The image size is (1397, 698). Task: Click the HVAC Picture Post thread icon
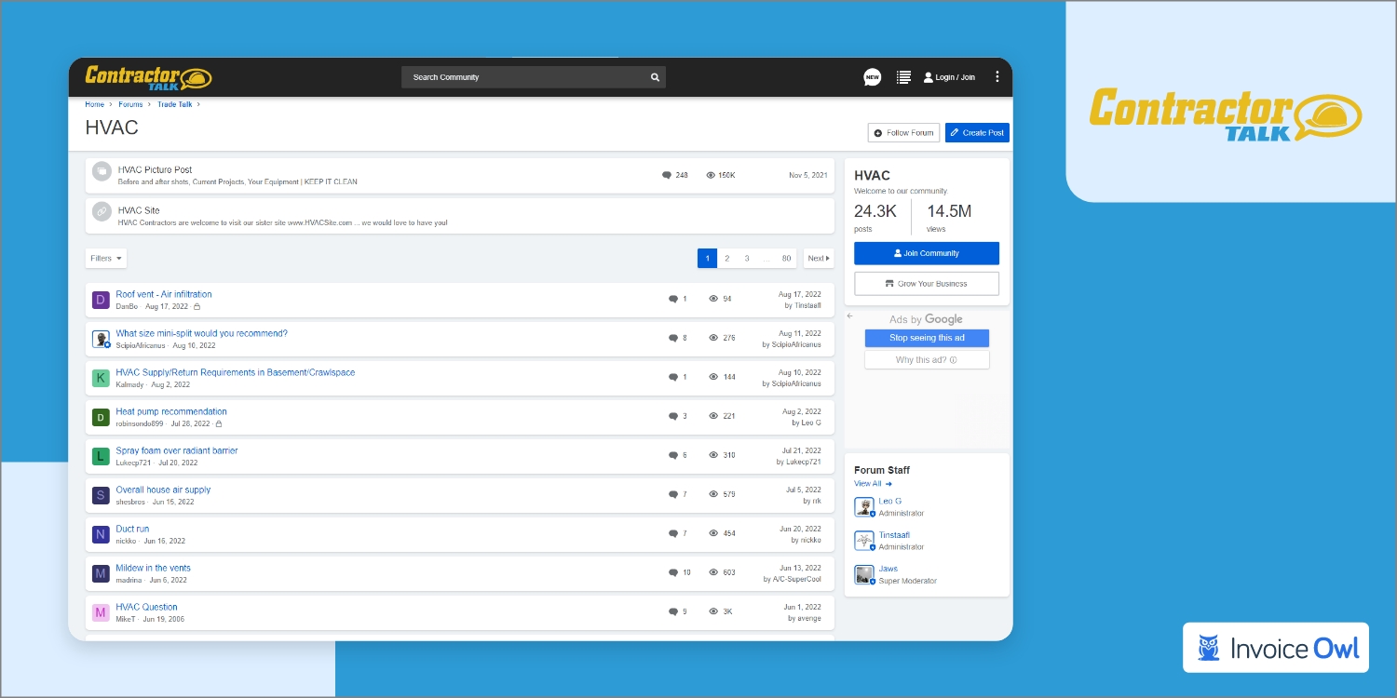coord(102,172)
